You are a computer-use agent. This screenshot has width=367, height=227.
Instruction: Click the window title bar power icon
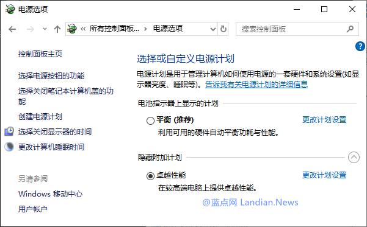(x=10, y=9)
